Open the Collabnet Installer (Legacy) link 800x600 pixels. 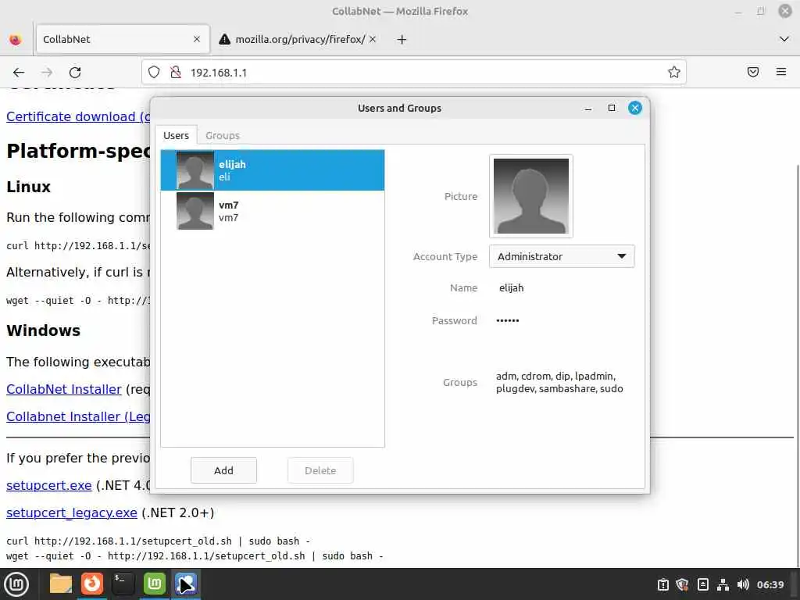(78, 417)
